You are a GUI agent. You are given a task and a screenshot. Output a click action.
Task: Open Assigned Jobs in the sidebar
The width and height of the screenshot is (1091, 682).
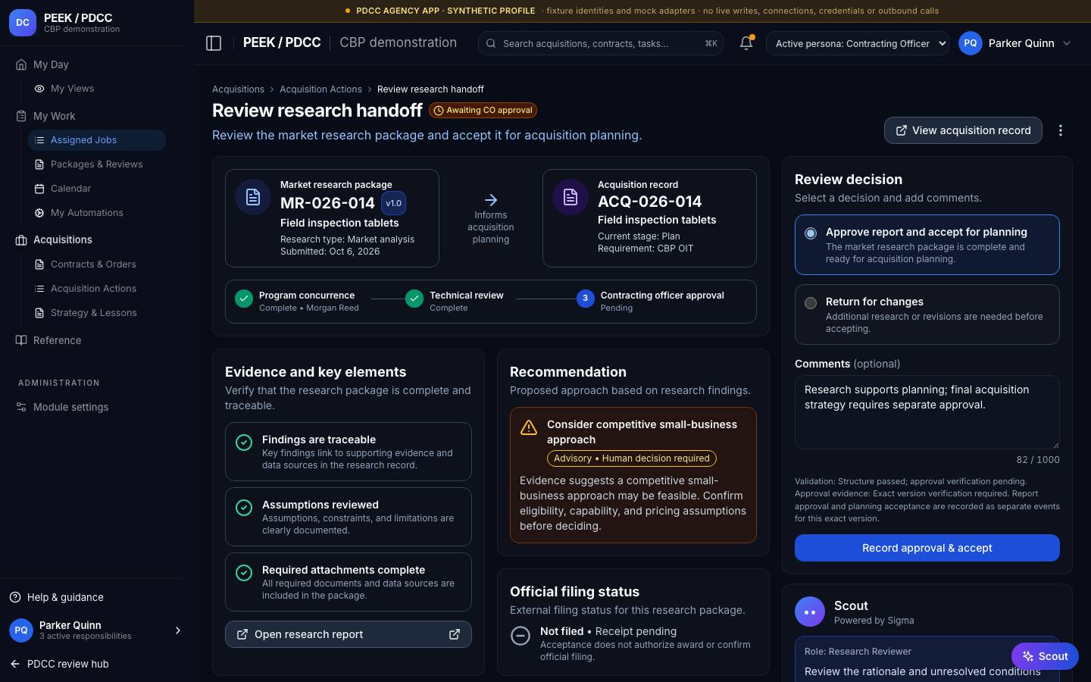coord(97,140)
